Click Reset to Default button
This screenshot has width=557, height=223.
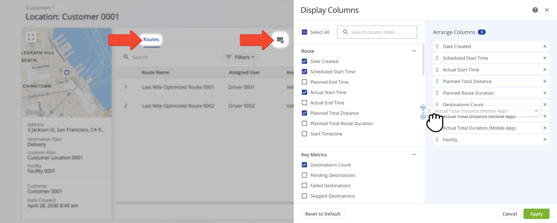pos(323,214)
